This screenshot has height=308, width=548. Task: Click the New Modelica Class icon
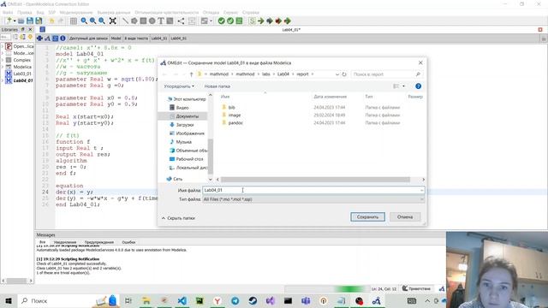[x=9, y=21]
